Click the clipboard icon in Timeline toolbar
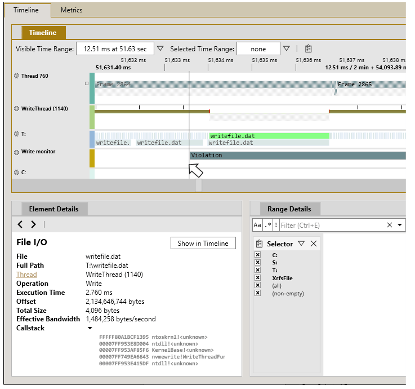 click(309, 48)
